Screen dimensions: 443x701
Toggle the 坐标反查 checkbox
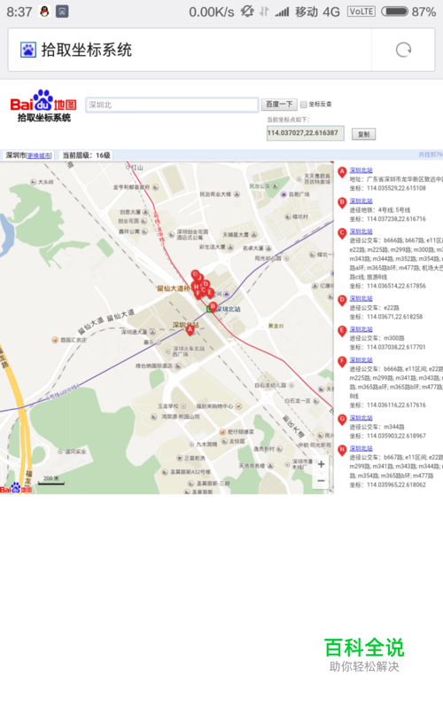click(x=304, y=104)
